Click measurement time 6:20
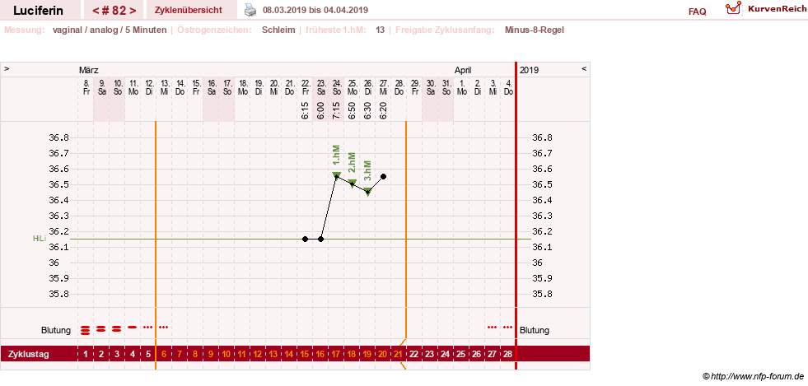The image size is (808, 386). (383, 110)
